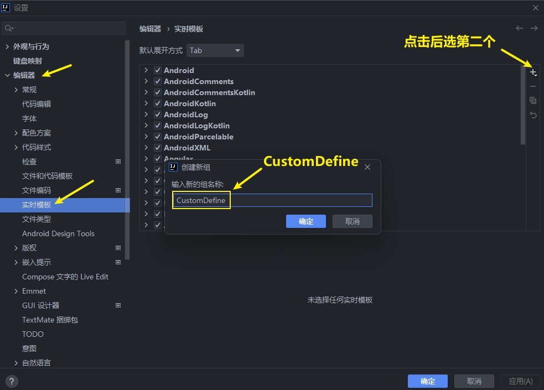Uncheck the Android template group checkbox
The height and width of the screenshot is (390, 544).
pyautogui.click(x=158, y=70)
